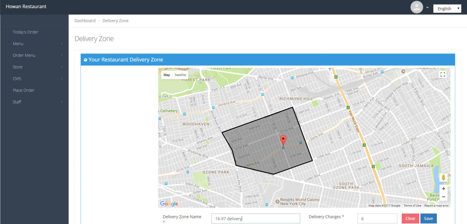Click the Resorts World Casino map marker
Viewport: 467px width, 224px height.
[x=278, y=201]
